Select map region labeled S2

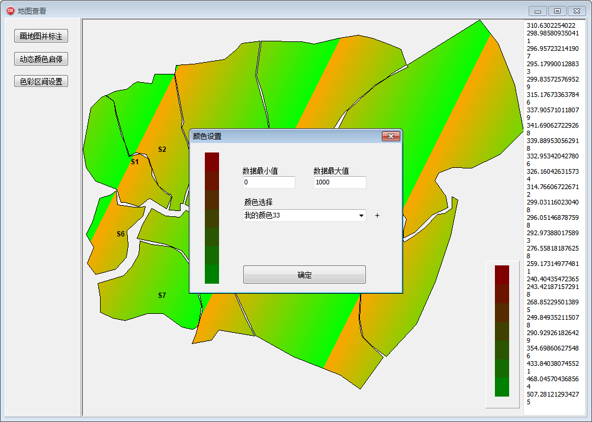[x=162, y=150]
